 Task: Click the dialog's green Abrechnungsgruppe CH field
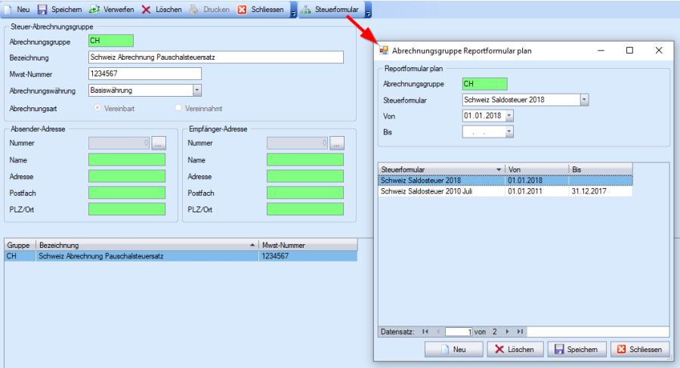click(x=484, y=84)
